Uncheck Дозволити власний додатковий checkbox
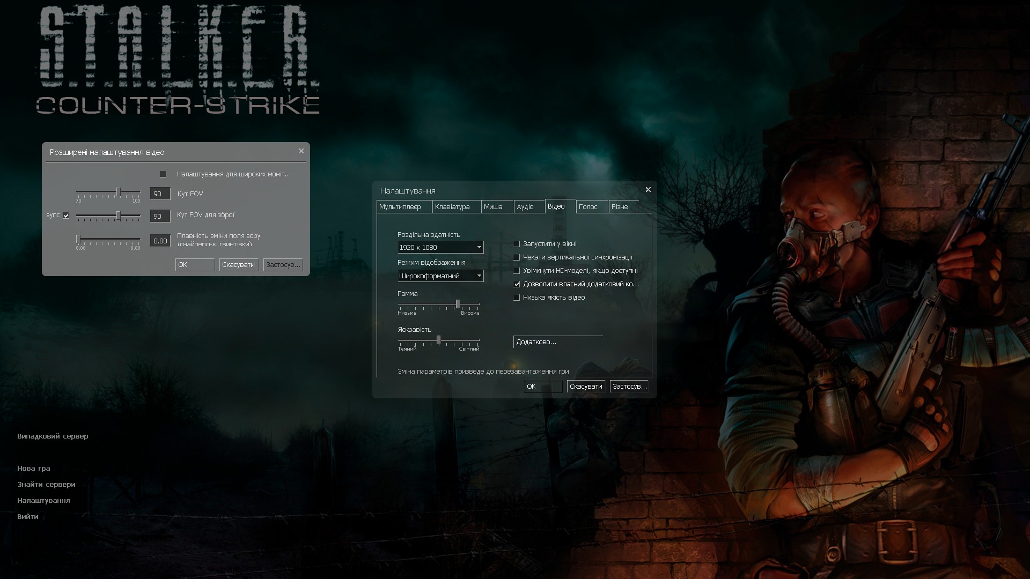Image resolution: width=1030 pixels, height=579 pixels. [517, 284]
